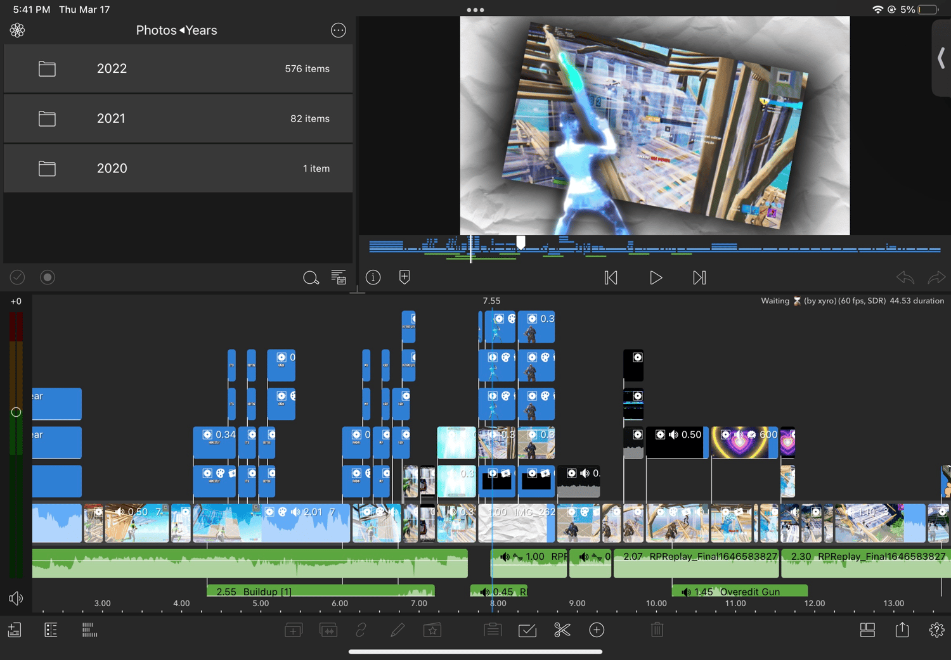Select the 1.00 RPF audio clip
Viewport: 951px width, 660px height.
tap(529, 563)
